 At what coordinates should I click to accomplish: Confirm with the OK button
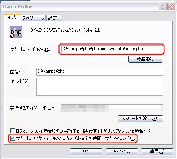pos(86,152)
